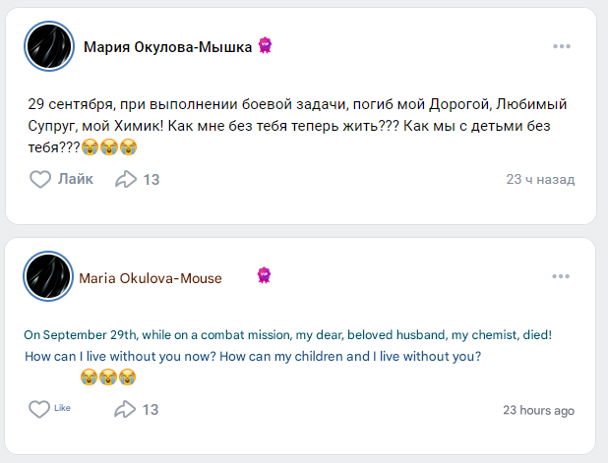Screen dimensions: 608x463
Task: Click share count 13 on the English post
Action: pos(151,410)
